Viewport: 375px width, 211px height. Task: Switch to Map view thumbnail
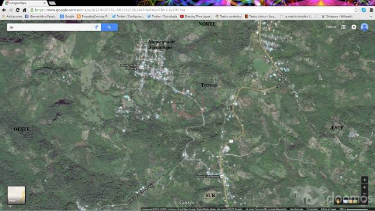(16, 195)
